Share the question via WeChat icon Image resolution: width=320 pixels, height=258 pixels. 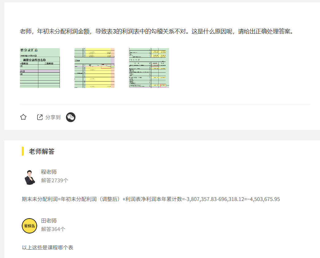pos(71,117)
